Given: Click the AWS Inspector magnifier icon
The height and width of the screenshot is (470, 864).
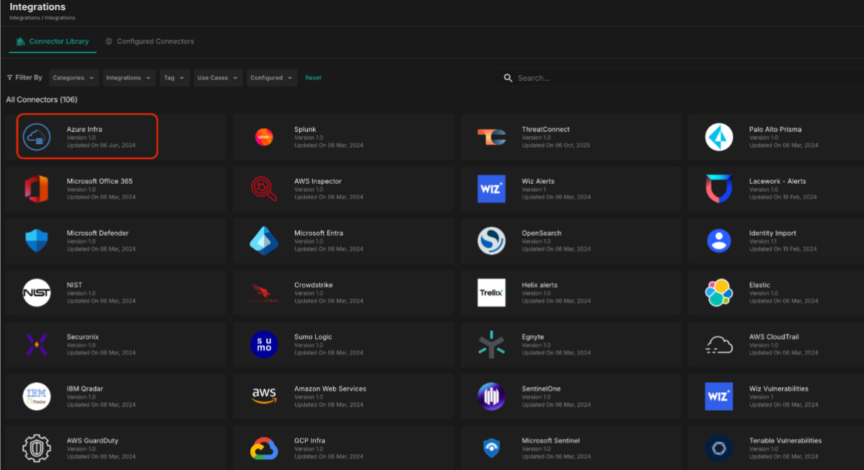Looking at the screenshot, I should coord(264,188).
